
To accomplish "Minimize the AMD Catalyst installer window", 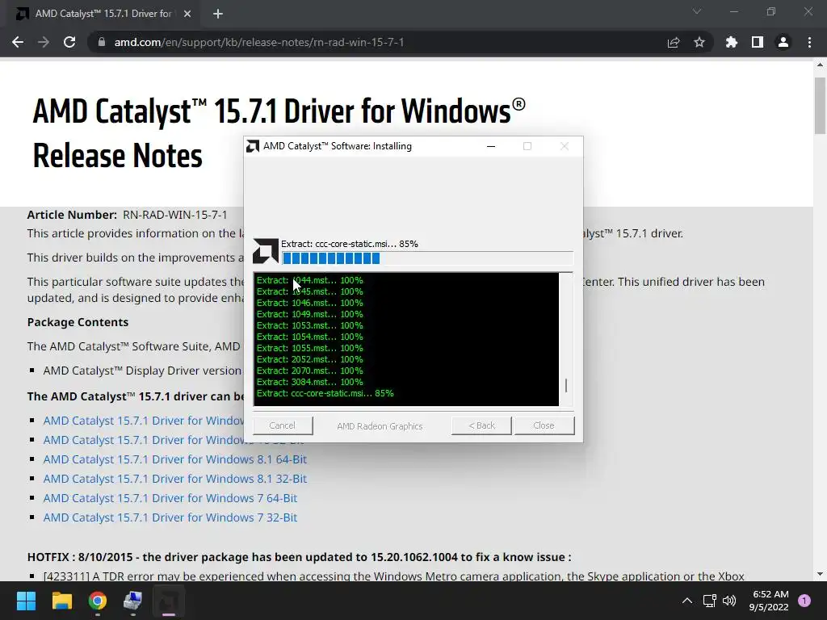I will [491, 146].
